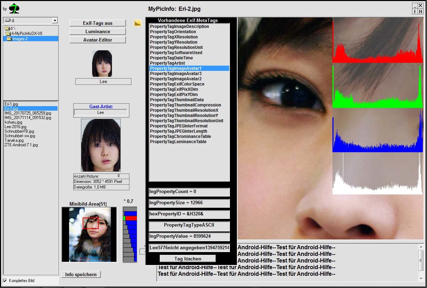Minimize the MyPicInfo window
The image size is (427, 288).
pos(415,6)
